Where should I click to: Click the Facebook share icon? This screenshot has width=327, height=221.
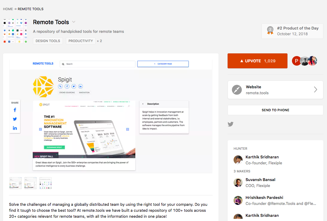pyautogui.click(x=15, y=110)
